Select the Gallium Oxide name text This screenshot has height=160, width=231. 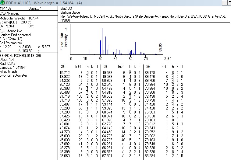tap(70, 12)
